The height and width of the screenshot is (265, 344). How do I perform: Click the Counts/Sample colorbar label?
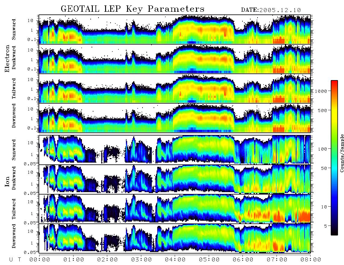point(342,153)
